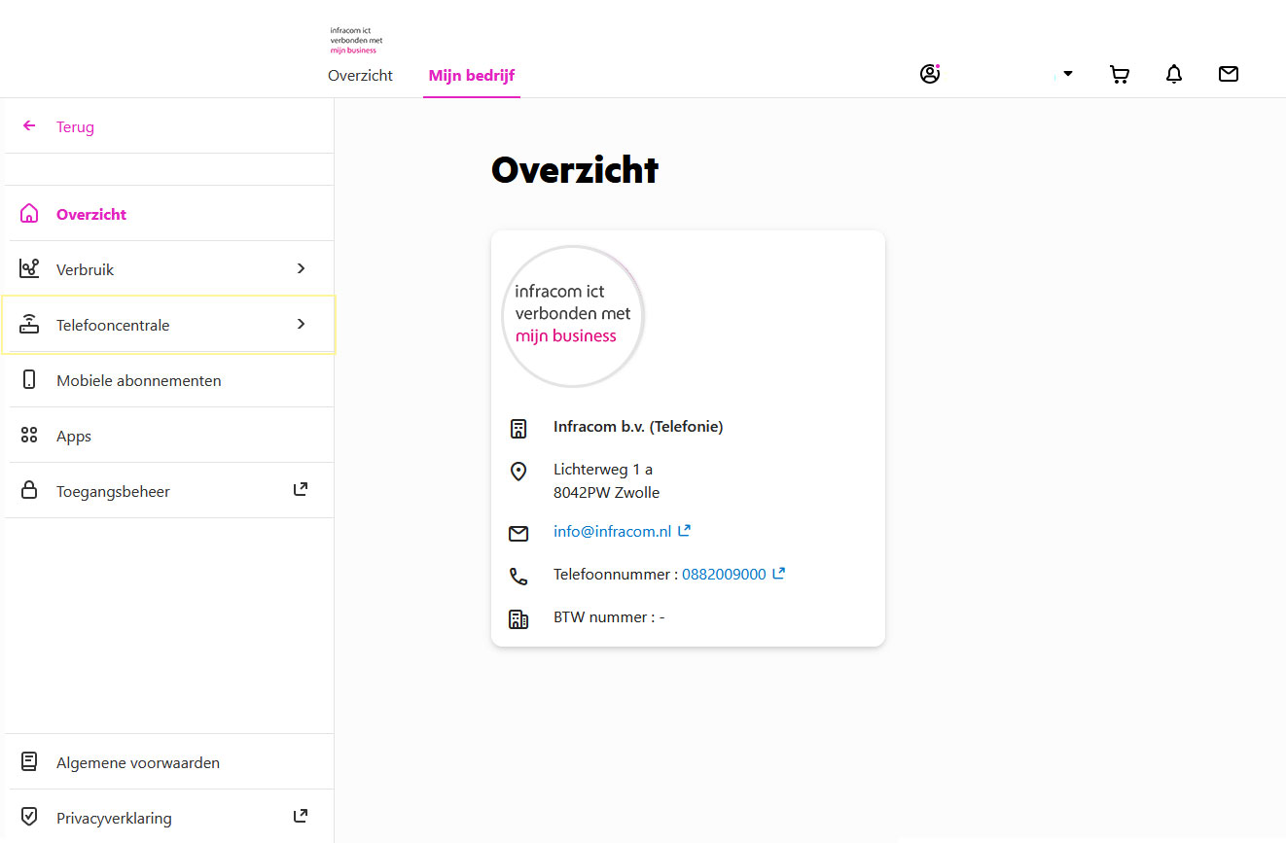Click the Algemene voorwaarden book icon
The image size is (1286, 843).
29,762
